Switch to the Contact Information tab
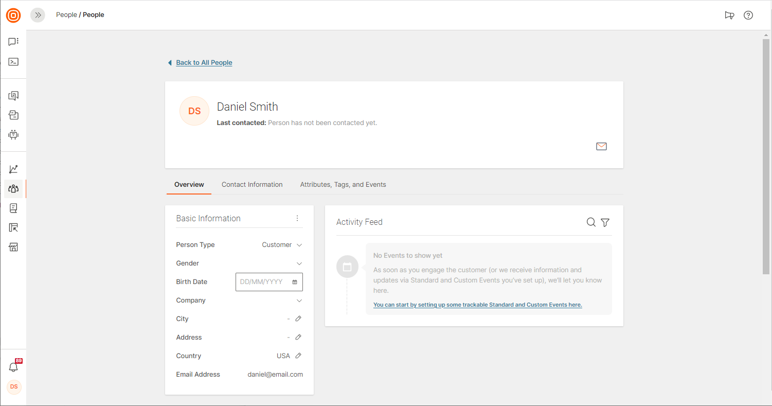The image size is (772, 406). tap(252, 185)
